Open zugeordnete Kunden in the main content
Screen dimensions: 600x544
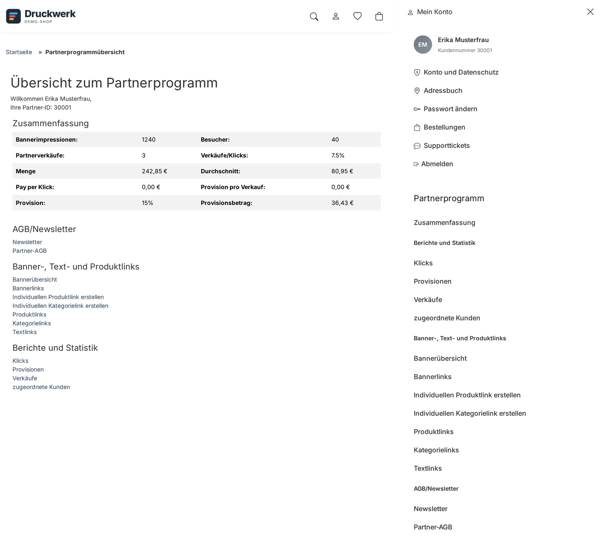coord(41,387)
